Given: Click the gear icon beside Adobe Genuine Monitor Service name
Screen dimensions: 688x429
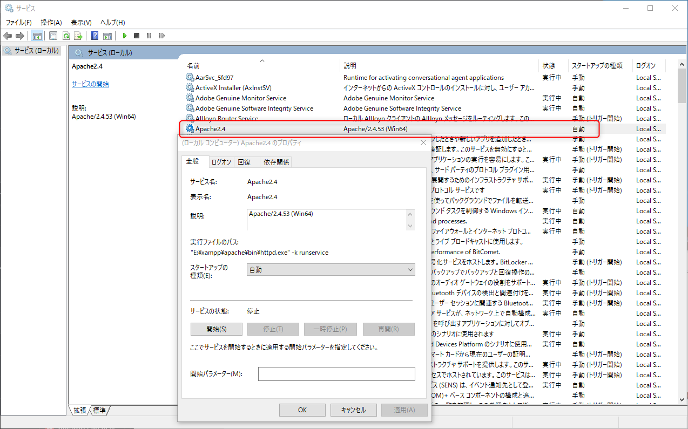Looking at the screenshot, I should 190,98.
